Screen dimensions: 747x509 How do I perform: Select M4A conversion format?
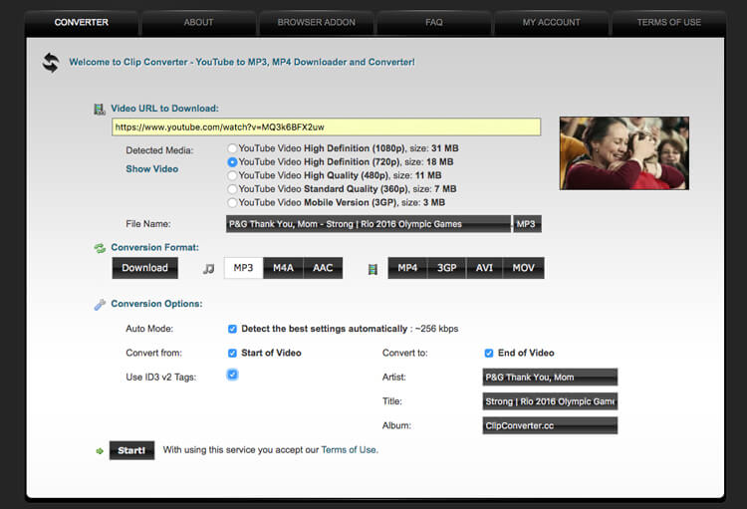(x=283, y=268)
